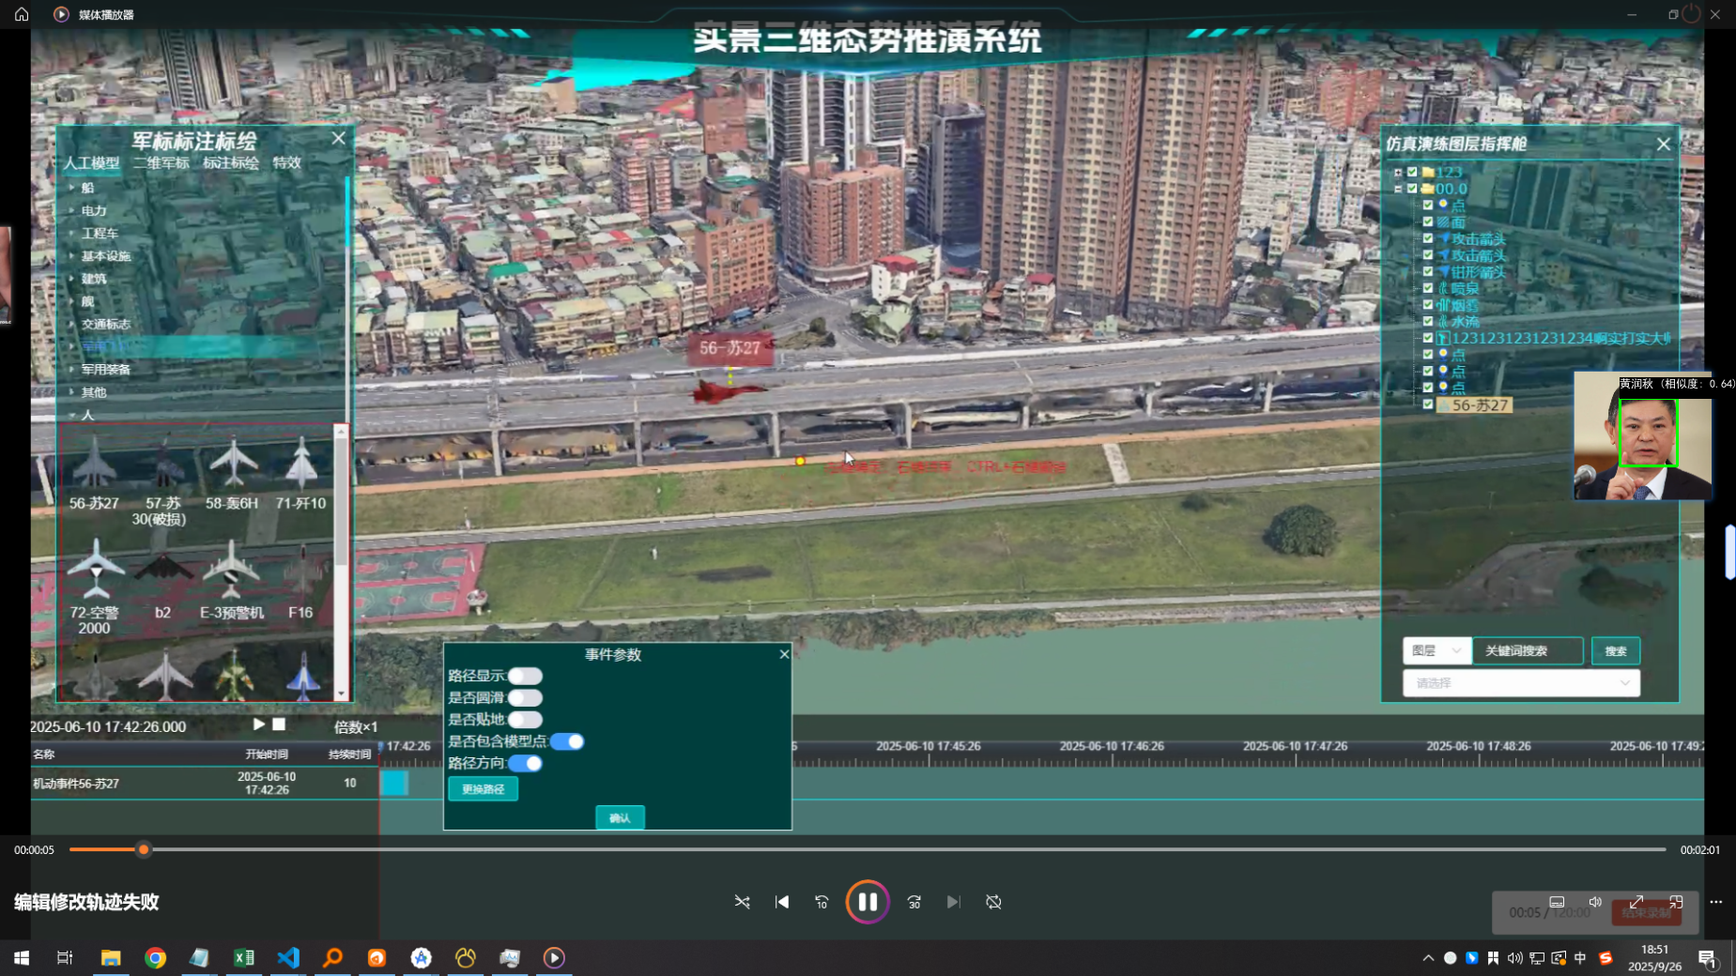Uncheck the 56-苏27 layer checkbox
Viewport: 1736px width, 976px height.
1428,404
